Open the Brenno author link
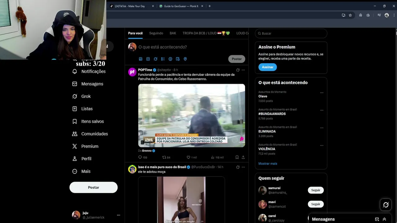This screenshot has width=397, height=223. (147, 151)
